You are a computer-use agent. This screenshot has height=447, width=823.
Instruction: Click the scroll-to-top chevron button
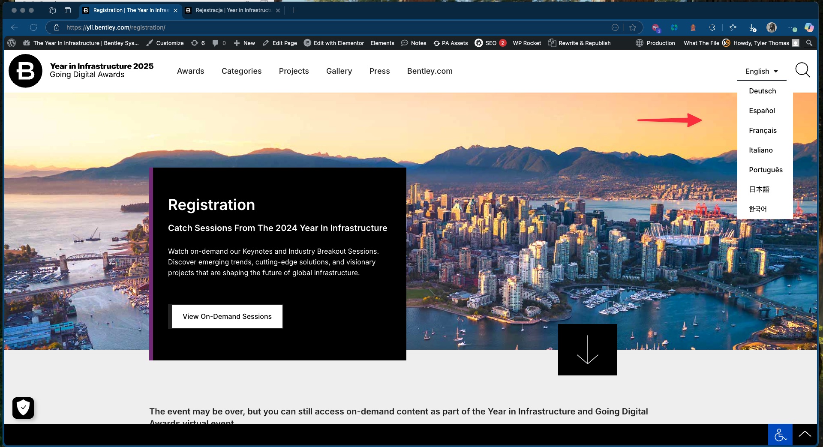(x=805, y=435)
